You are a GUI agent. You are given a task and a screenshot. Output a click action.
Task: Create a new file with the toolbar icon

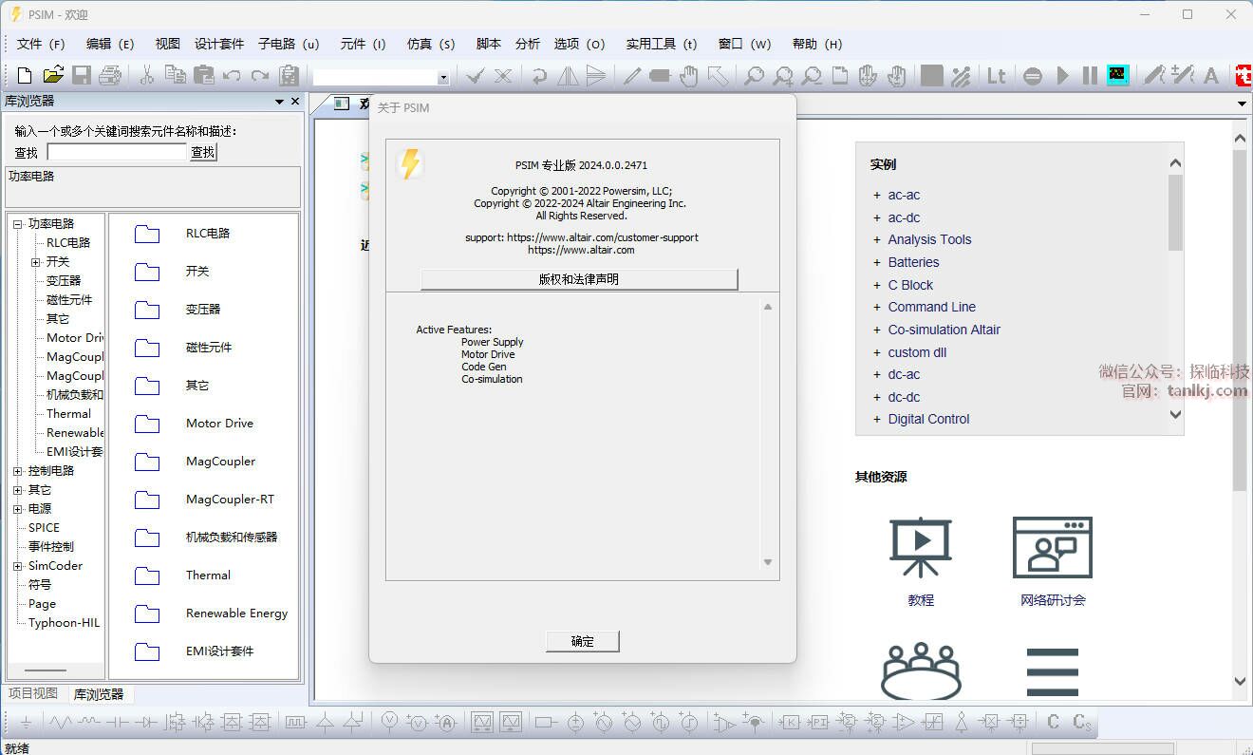(26, 76)
